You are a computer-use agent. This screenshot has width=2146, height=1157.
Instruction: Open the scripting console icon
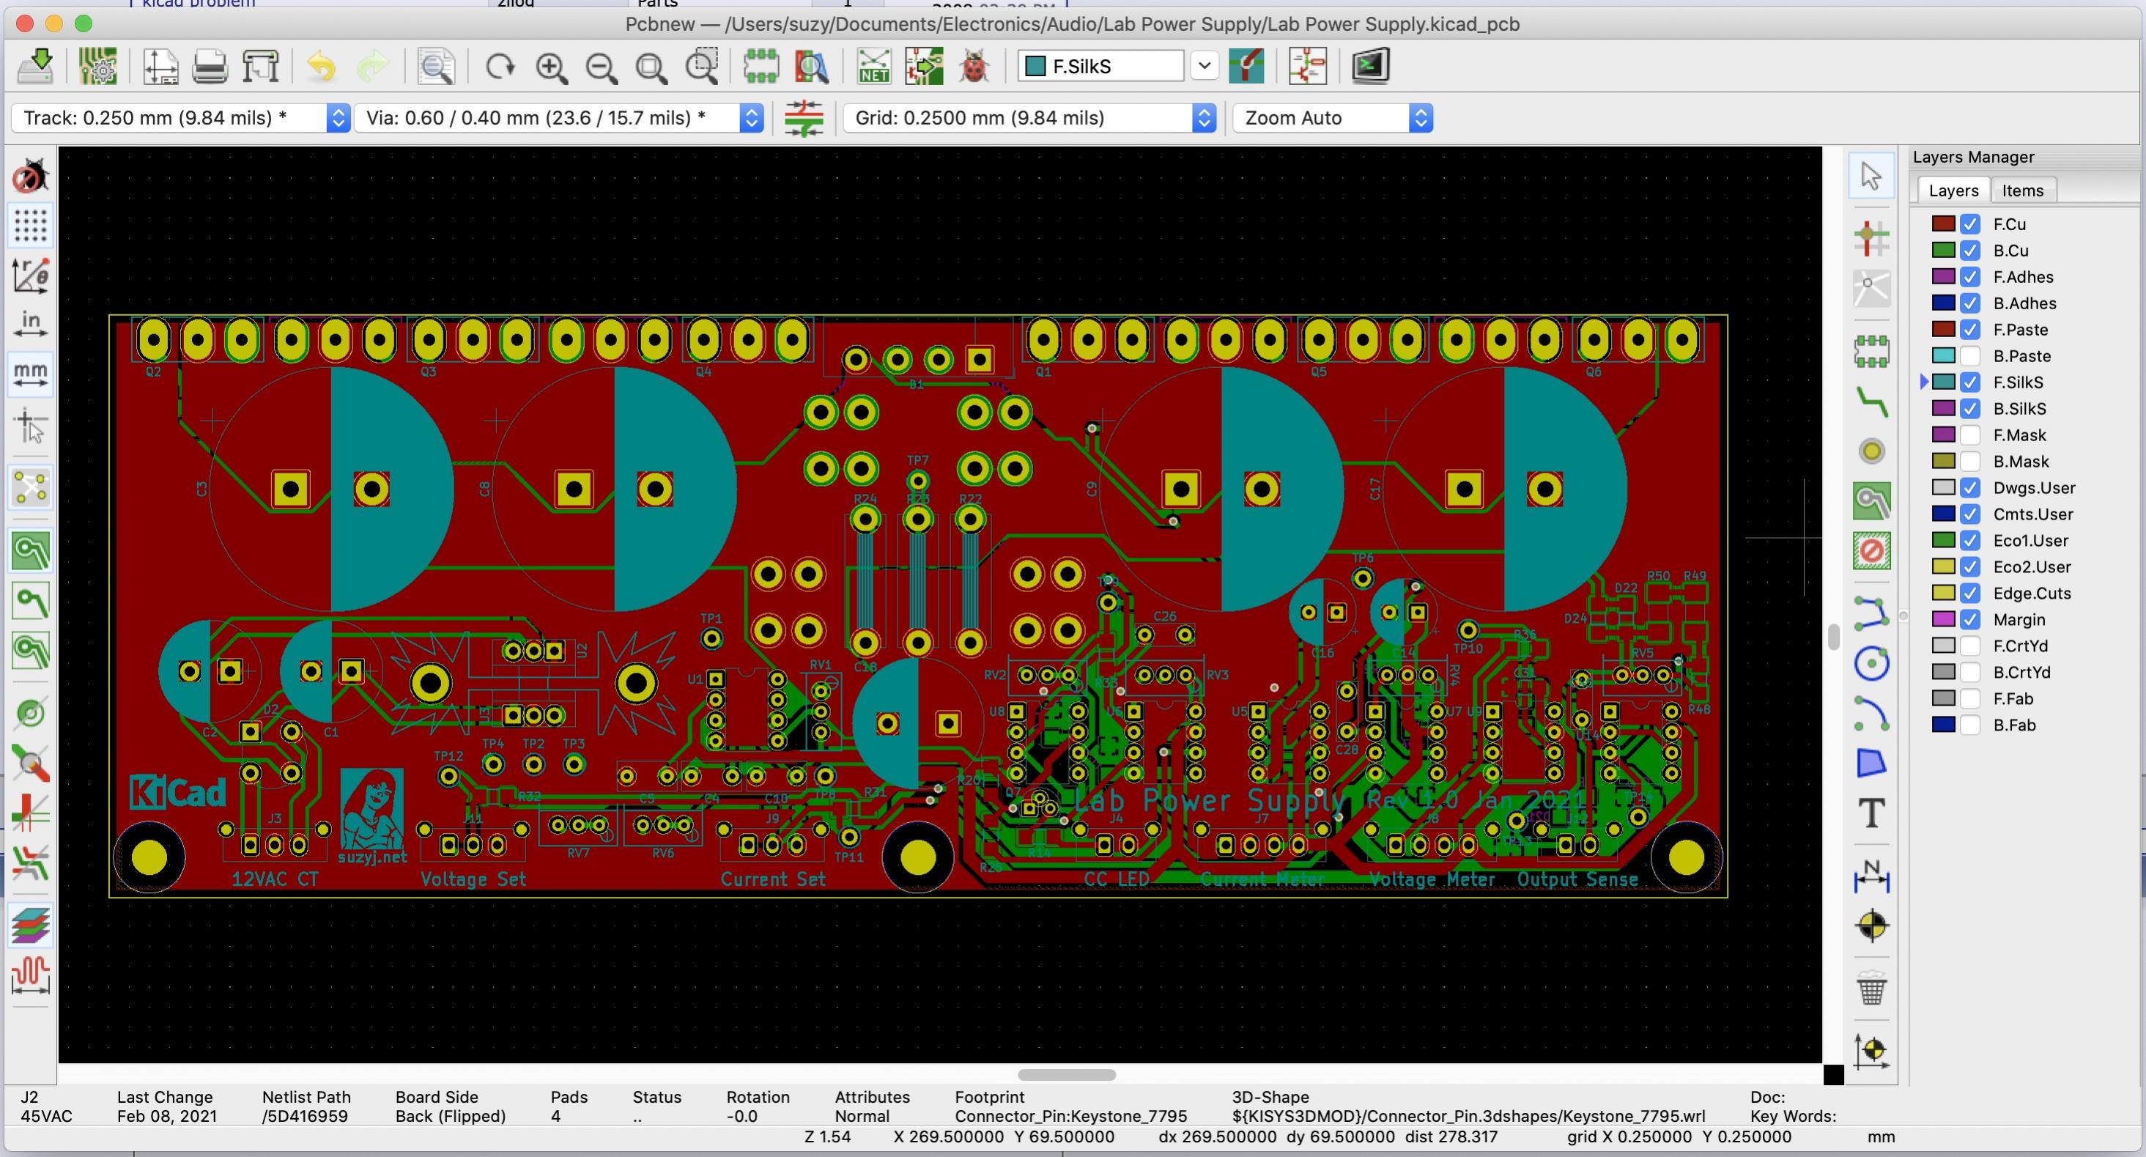[x=1370, y=66]
